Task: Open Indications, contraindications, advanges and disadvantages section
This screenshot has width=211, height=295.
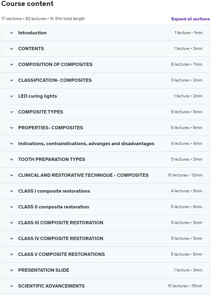Action: pos(105,143)
